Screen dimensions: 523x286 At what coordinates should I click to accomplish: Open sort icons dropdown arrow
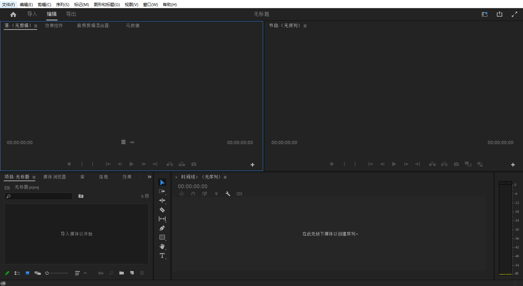point(85,273)
